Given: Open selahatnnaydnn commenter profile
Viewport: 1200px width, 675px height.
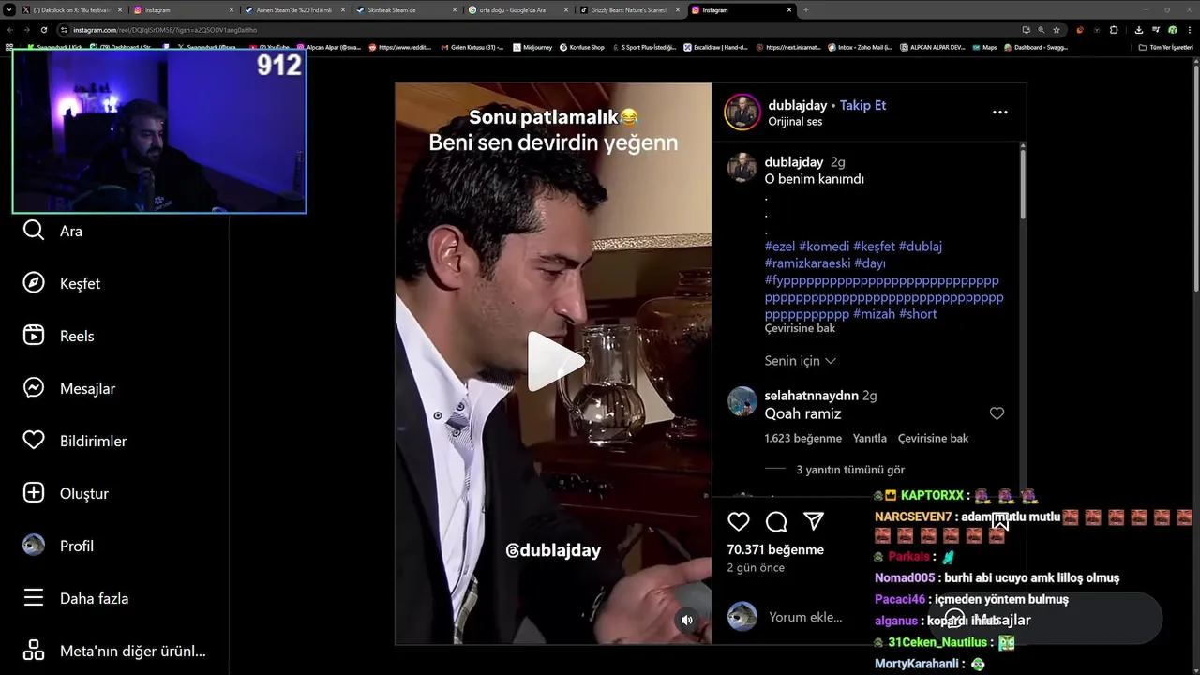Looking at the screenshot, I should coord(811,396).
